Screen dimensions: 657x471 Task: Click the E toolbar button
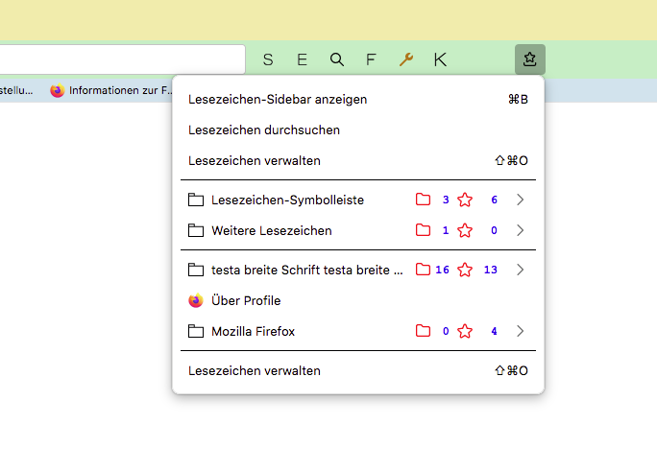tap(302, 59)
